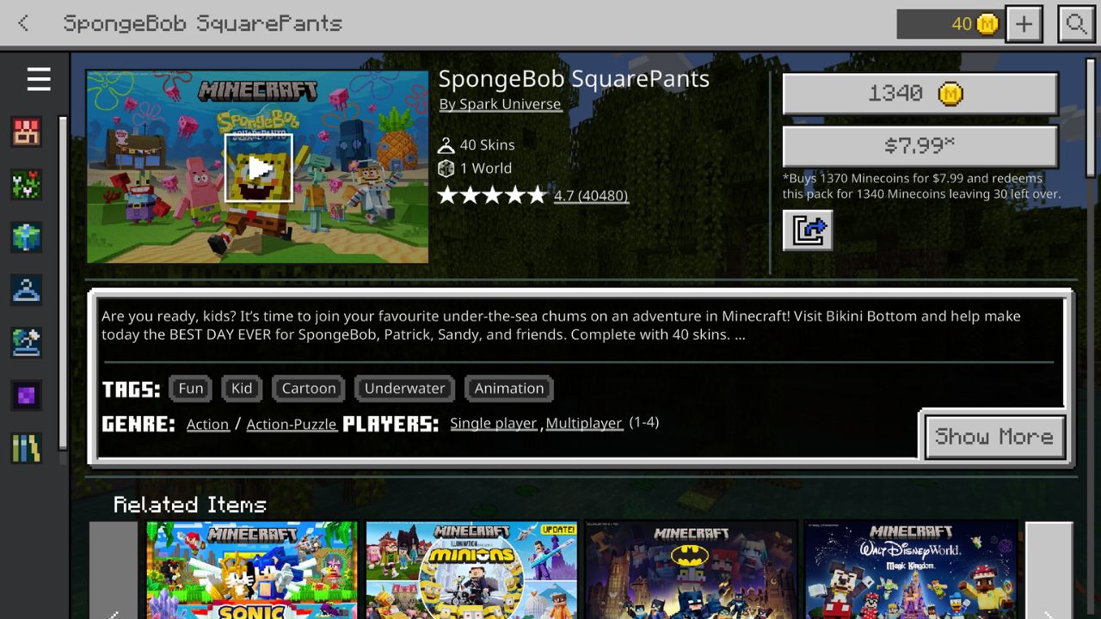Open the search magnifier icon

pyautogui.click(x=1075, y=24)
